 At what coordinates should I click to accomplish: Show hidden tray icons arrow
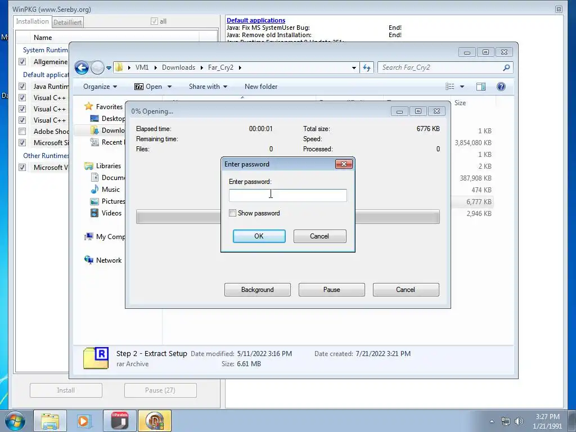point(492,421)
